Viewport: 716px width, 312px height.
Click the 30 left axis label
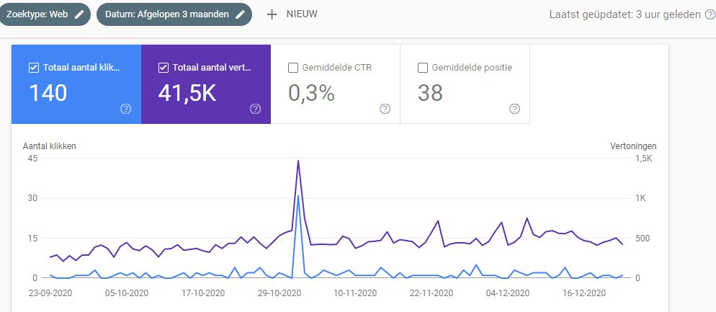click(x=33, y=198)
